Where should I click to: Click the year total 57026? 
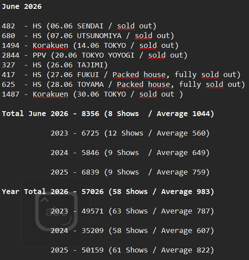93,192
